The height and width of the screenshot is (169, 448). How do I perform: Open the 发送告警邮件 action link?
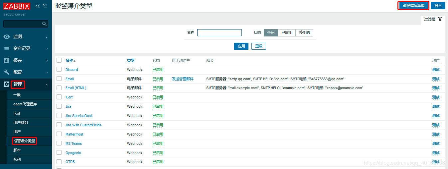tap(183, 79)
